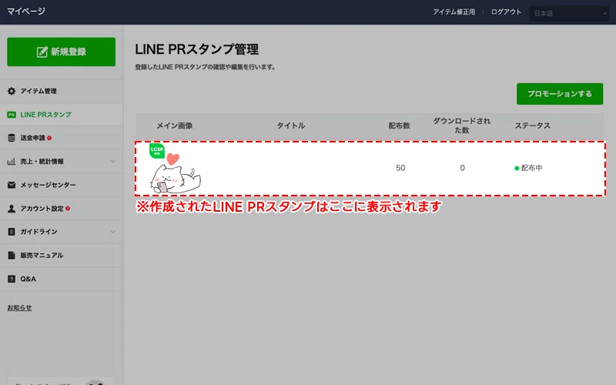The height and width of the screenshot is (385, 616).
Task: Open the 日本語 language dropdown
Action: pyautogui.click(x=568, y=13)
